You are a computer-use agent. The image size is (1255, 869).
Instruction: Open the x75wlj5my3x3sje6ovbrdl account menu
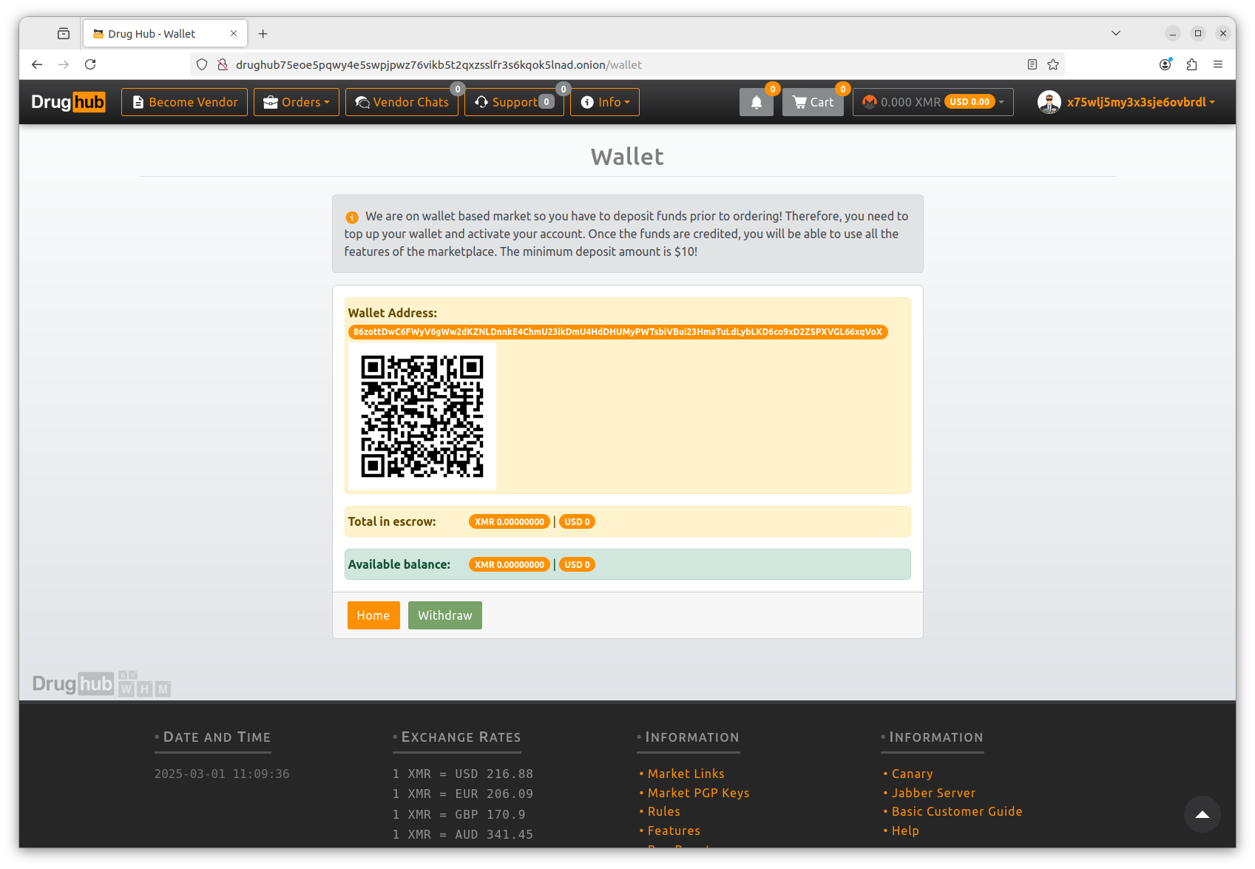coord(1140,101)
